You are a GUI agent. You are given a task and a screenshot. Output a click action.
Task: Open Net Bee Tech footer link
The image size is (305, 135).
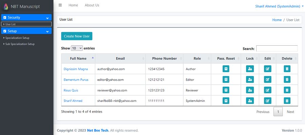(98, 130)
